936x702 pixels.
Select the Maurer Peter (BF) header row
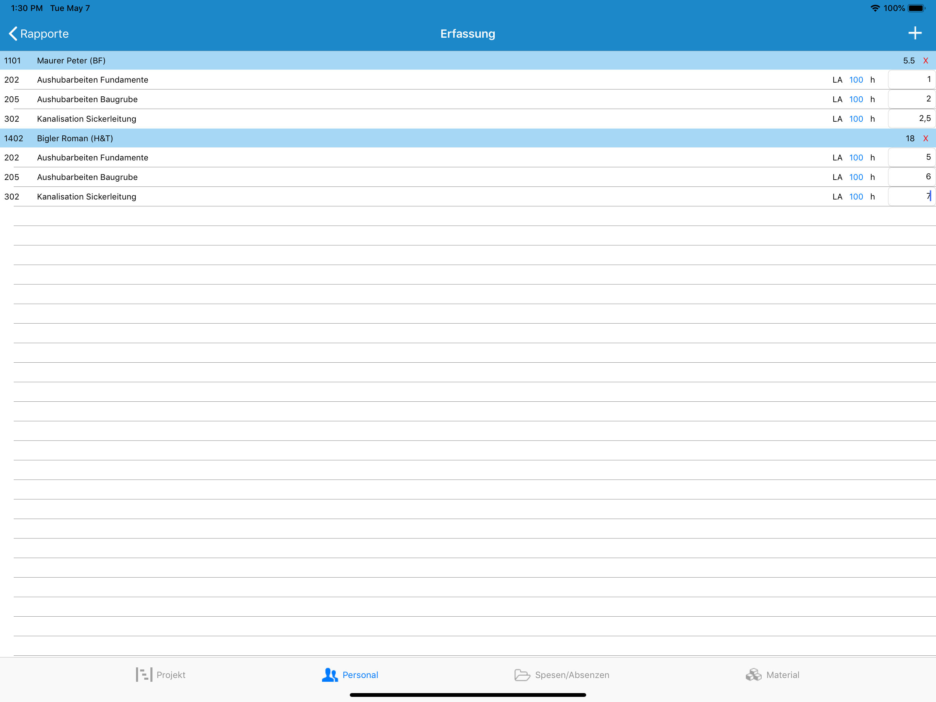tap(468, 61)
